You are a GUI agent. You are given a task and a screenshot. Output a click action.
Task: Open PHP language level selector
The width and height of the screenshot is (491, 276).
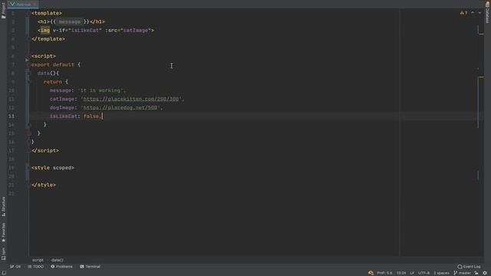(x=384, y=273)
